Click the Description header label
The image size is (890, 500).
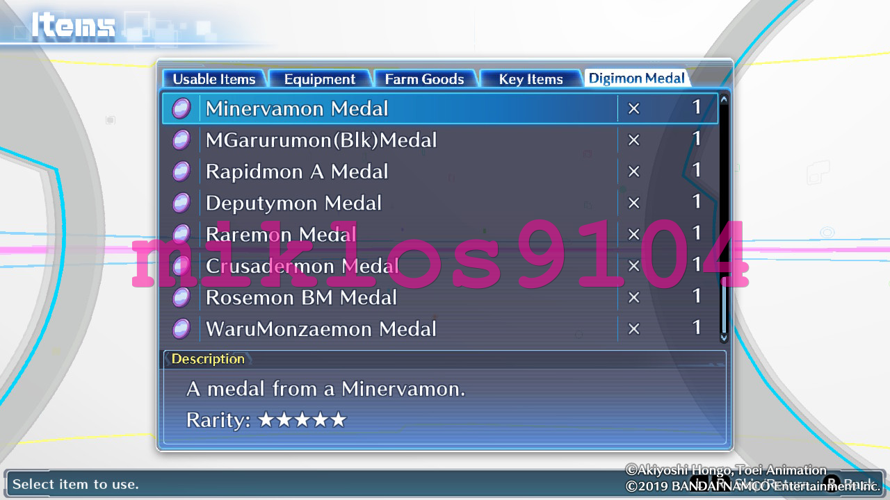[208, 359]
